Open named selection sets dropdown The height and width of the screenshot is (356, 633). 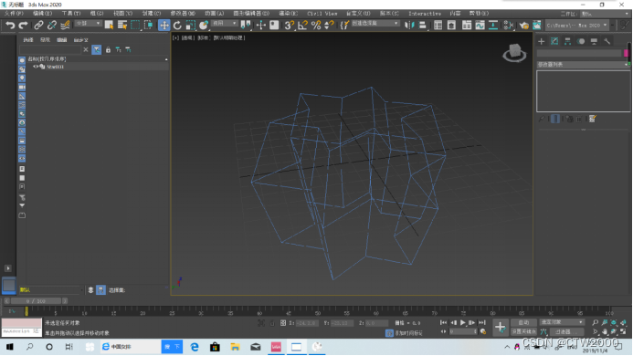click(375, 24)
